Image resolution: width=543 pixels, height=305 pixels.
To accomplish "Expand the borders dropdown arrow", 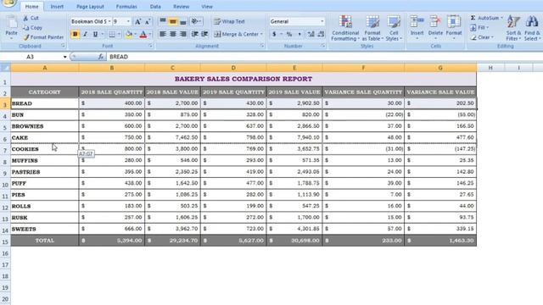I will 119,34.
